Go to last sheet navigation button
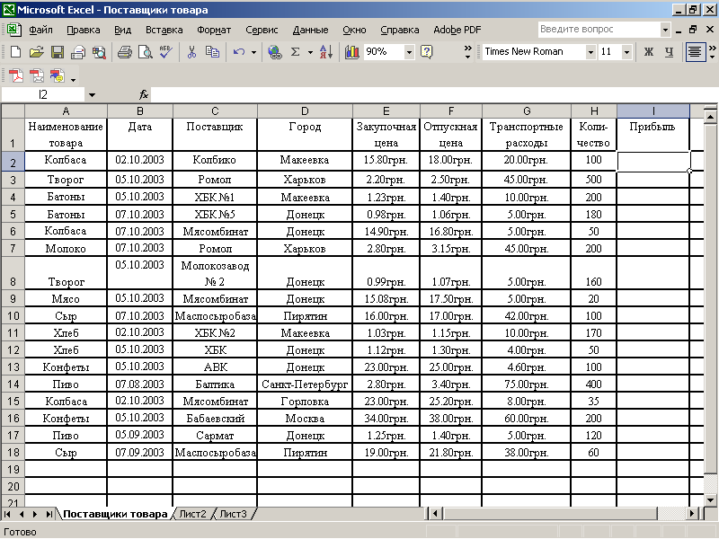The height and width of the screenshot is (539, 719). coord(49,514)
